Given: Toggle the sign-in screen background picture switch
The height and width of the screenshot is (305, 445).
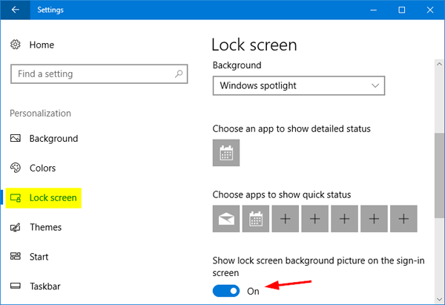Looking at the screenshot, I should (x=226, y=291).
